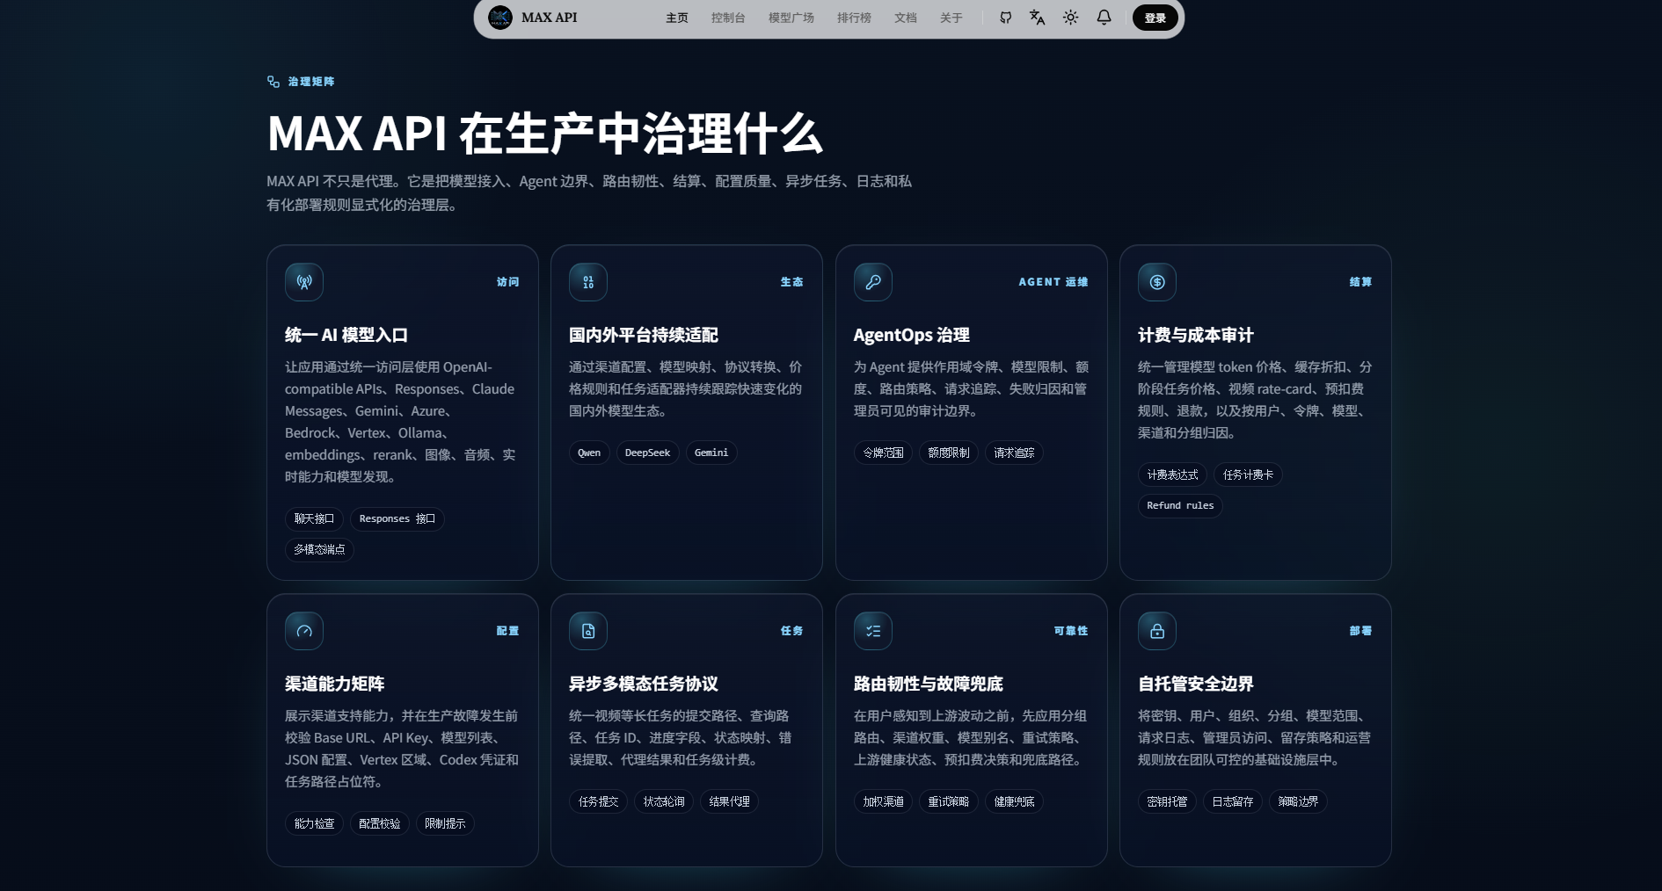Image resolution: width=1662 pixels, height=891 pixels.
Task: Click the broadcast icon on 统一 AI 模型入口 card
Action: click(304, 282)
